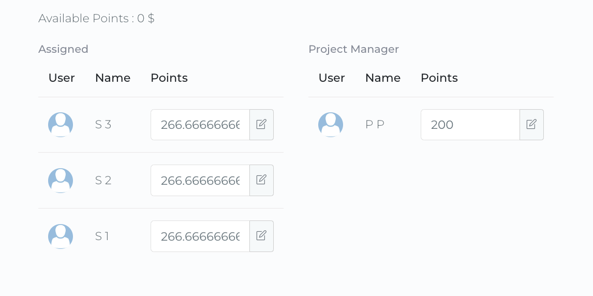This screenshot has height=296, width=593.
Task: Click the edit icon for P P points
Action: pyautogui.click(x=531, y=125)
